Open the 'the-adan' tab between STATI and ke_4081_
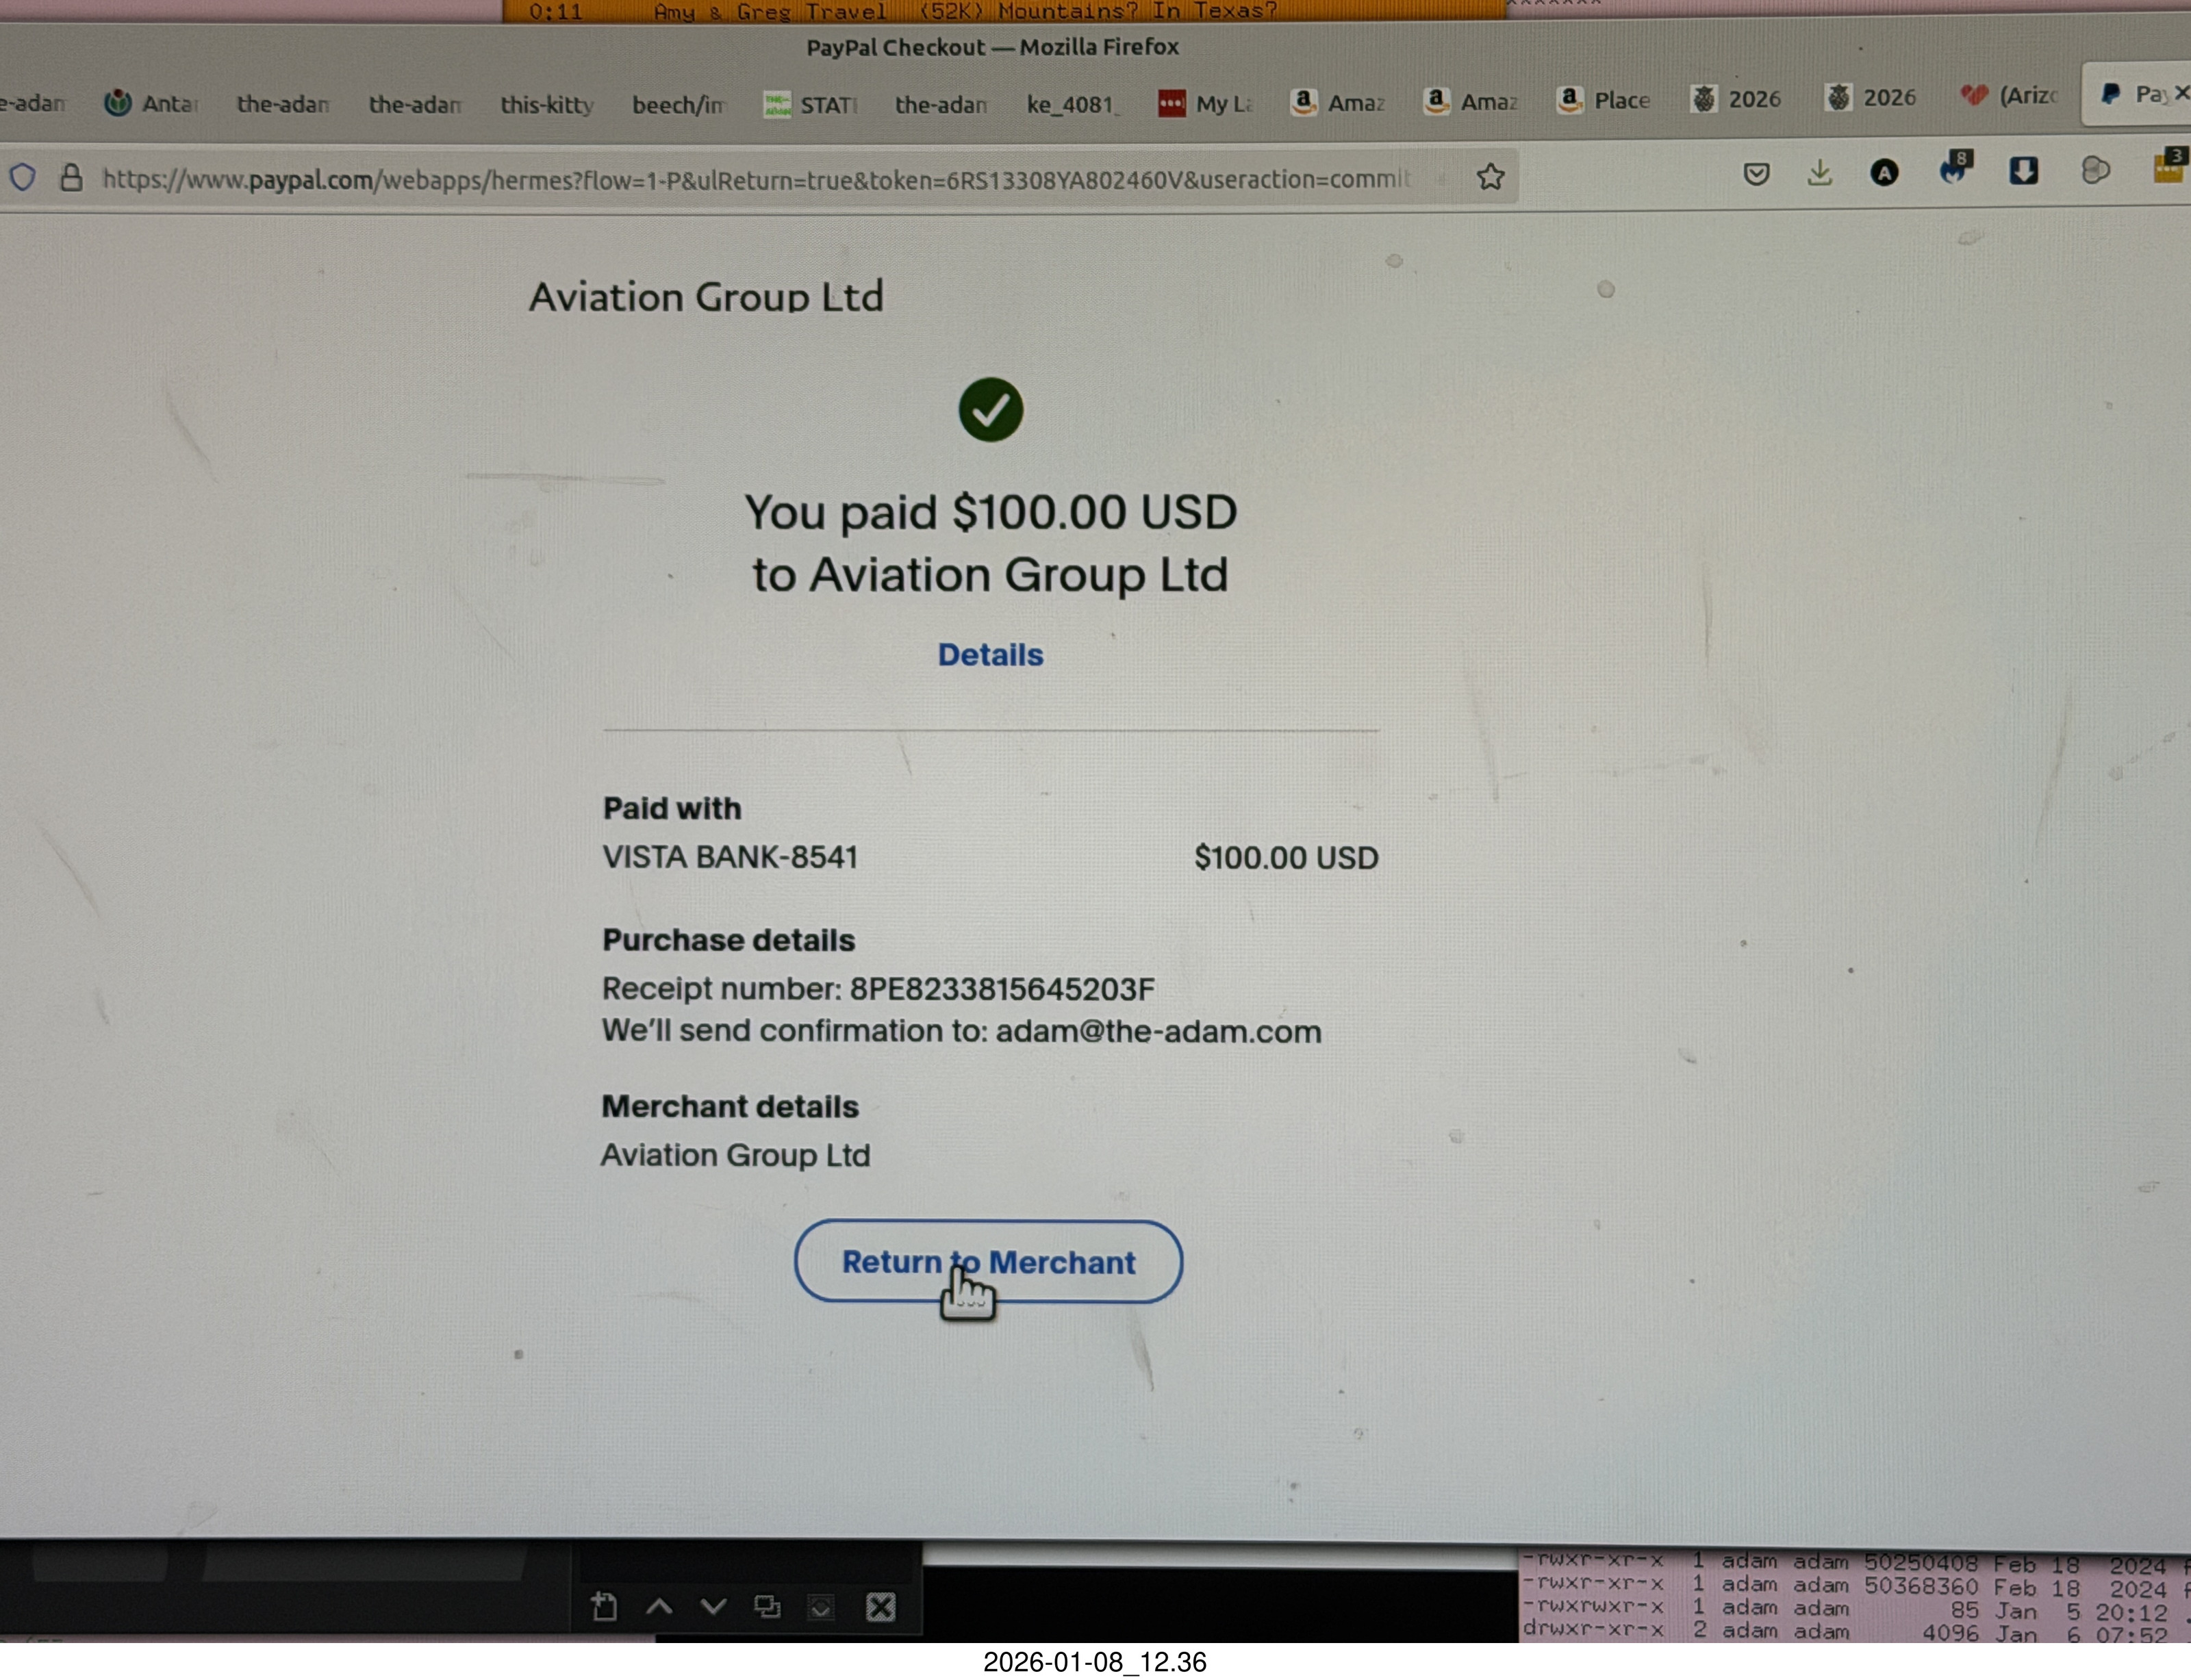Screen dimensions: 2191x1680 pyautogui.click(x=940, y=104)
